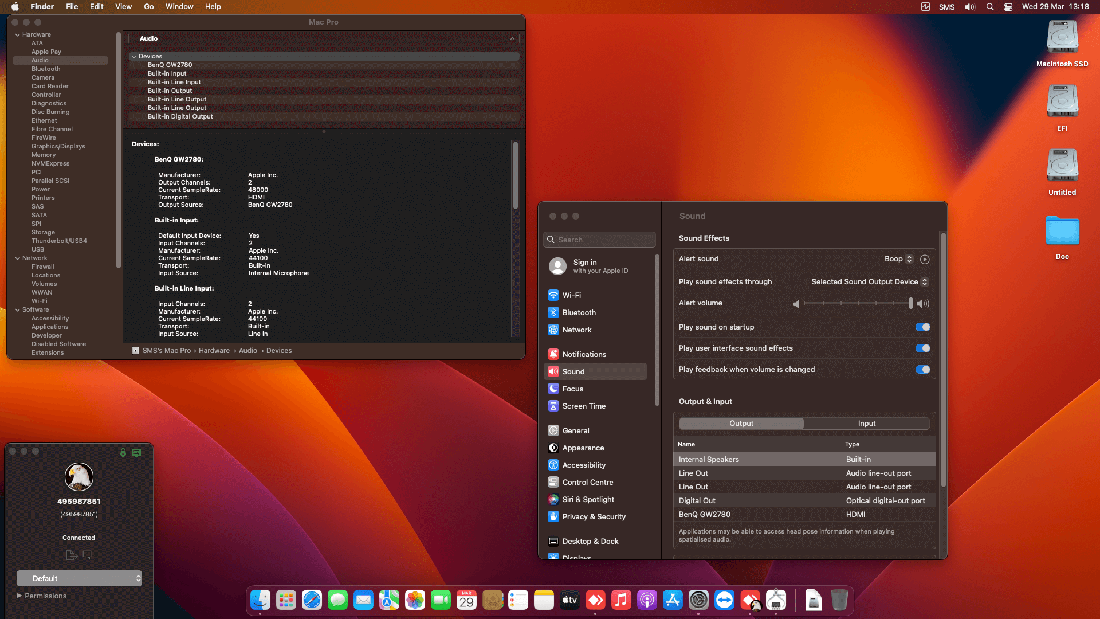Open Photos from the Dock
The width and height of the screenshot is (1100, 619).
pos(415,600)
